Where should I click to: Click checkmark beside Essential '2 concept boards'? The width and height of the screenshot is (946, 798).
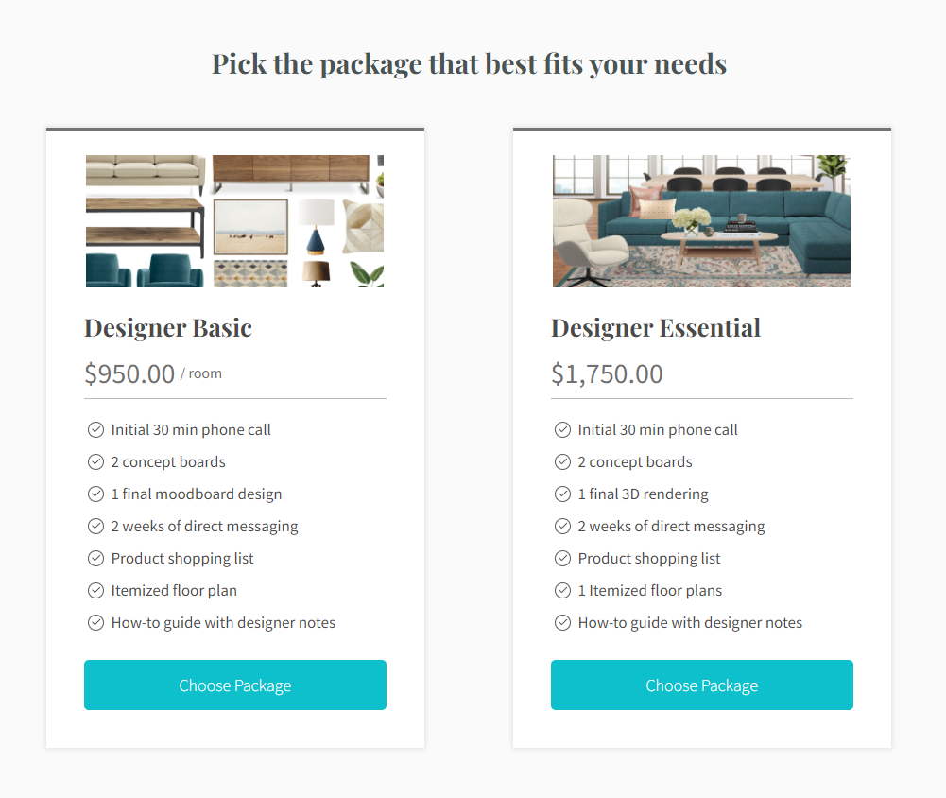click(x=562, y=462)
